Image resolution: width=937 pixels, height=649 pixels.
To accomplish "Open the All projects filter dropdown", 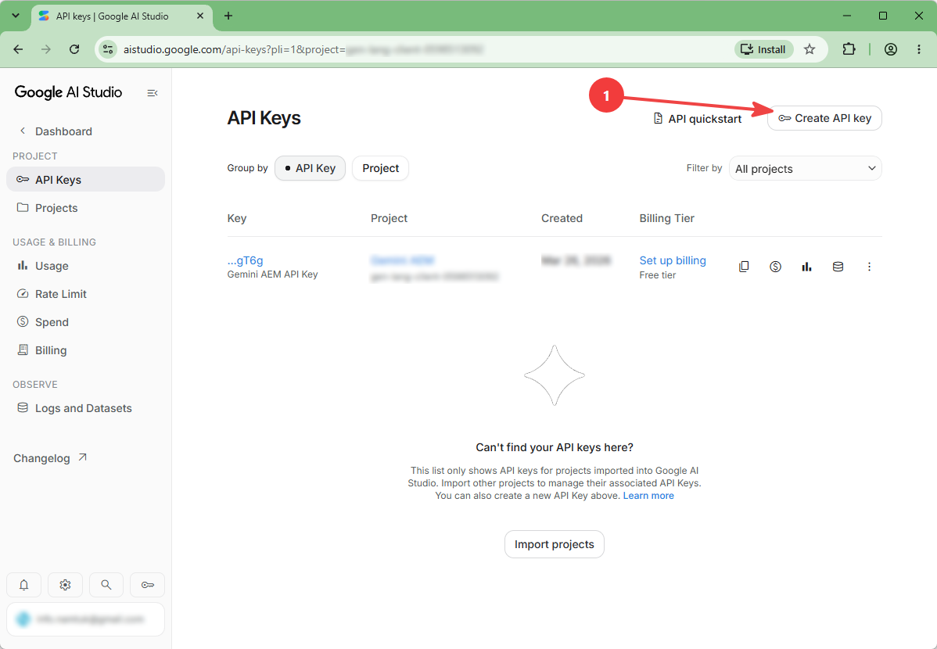I will coord(806,169).
